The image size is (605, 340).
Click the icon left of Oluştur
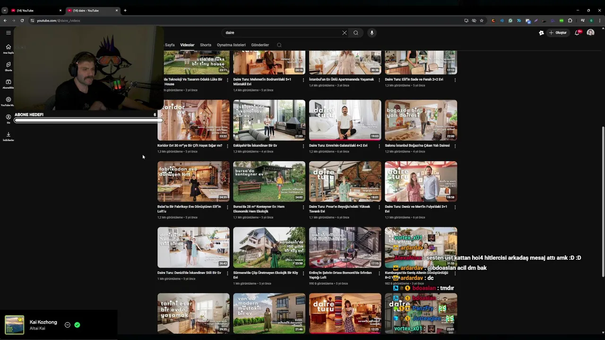coord(541,33)
